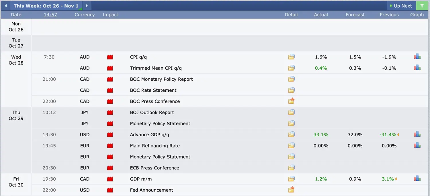Open graph for Advance GDP q/q

coord(417,134)
